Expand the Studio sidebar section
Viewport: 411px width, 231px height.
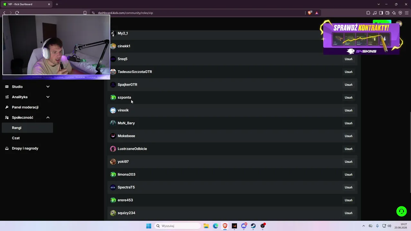pyautogui.click(x=27, y=87)
